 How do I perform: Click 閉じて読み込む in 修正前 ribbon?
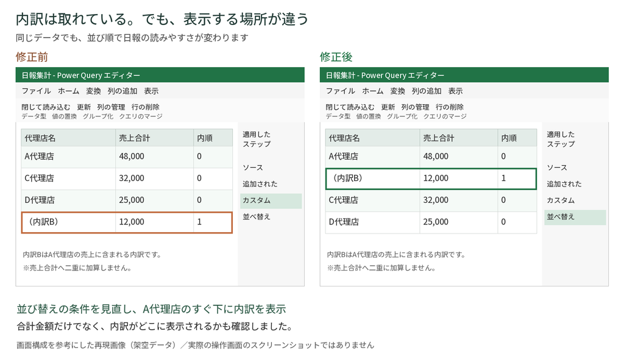(x=46, y=107)
